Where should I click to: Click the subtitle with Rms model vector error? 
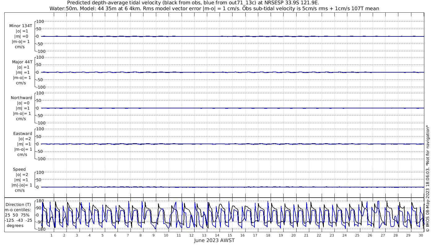tap(214, 8)
